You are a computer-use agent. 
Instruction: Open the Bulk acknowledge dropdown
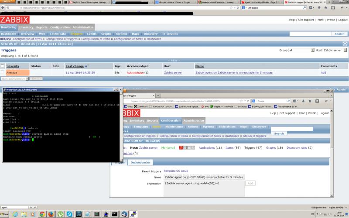click(x=15, y=79)
